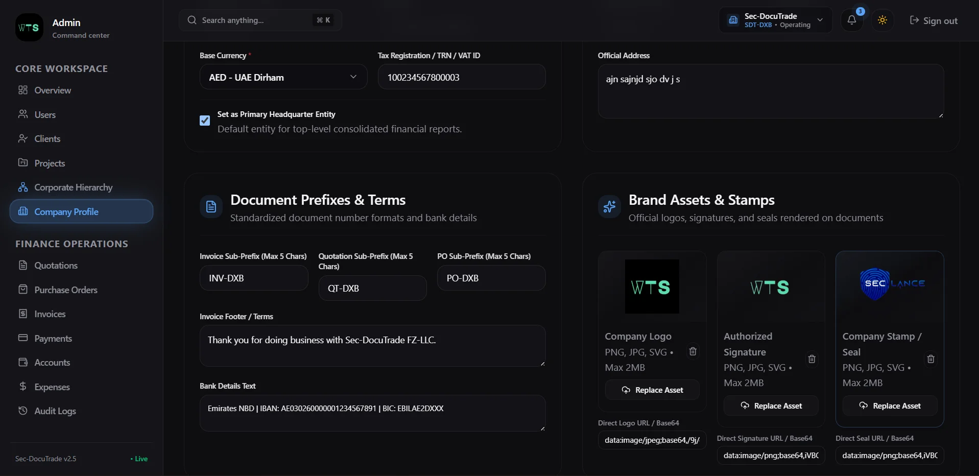Open Quotations page
The height and width of the screenshot is (476, 979).
82,266
